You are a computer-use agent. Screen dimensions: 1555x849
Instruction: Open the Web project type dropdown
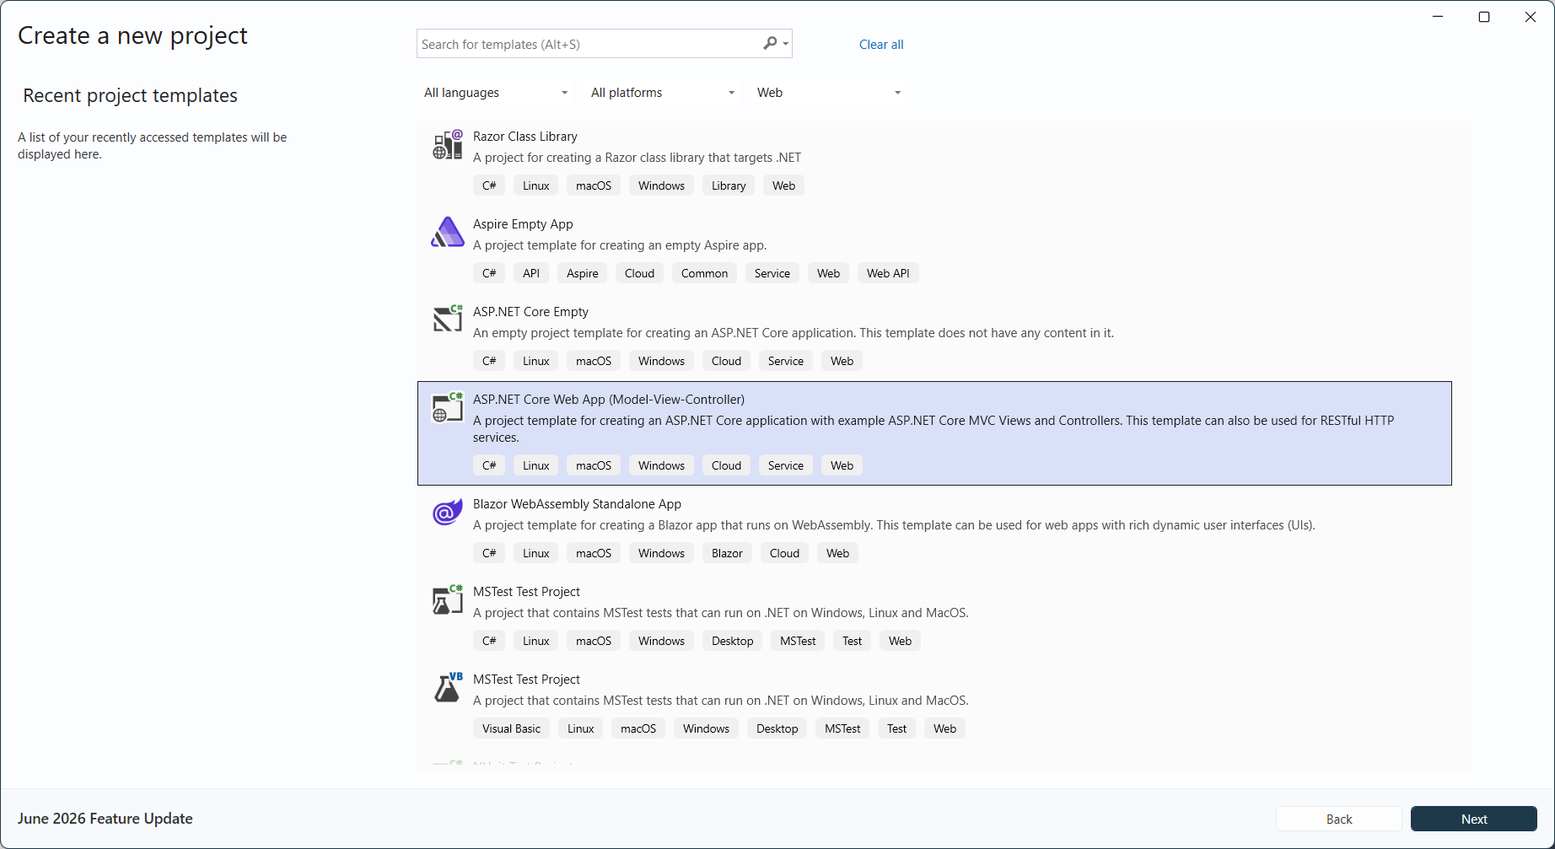(829, 93)
